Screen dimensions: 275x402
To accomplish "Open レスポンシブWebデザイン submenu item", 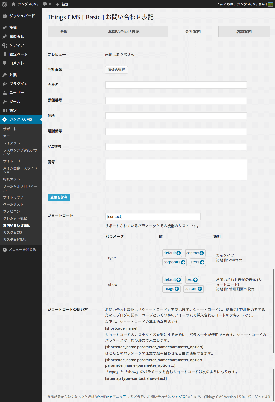I will click(x=21, y=152).
